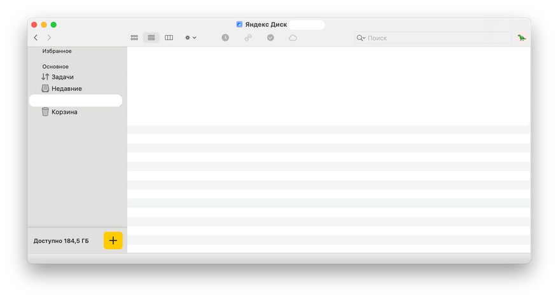This screenshot has height=300, width=558.
Task: Minimize the window with yellow button
Action: (x=44, y=25)
